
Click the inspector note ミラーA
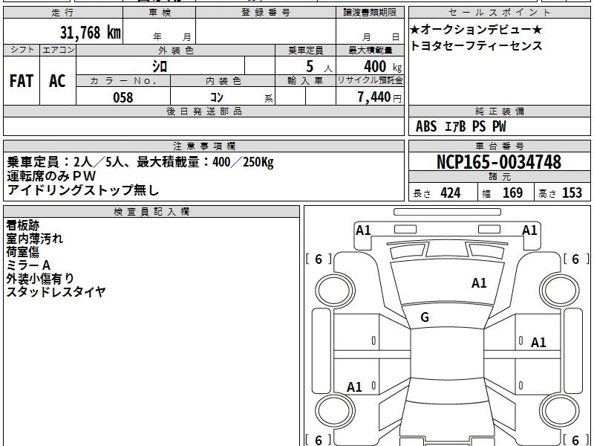point(28,265)
